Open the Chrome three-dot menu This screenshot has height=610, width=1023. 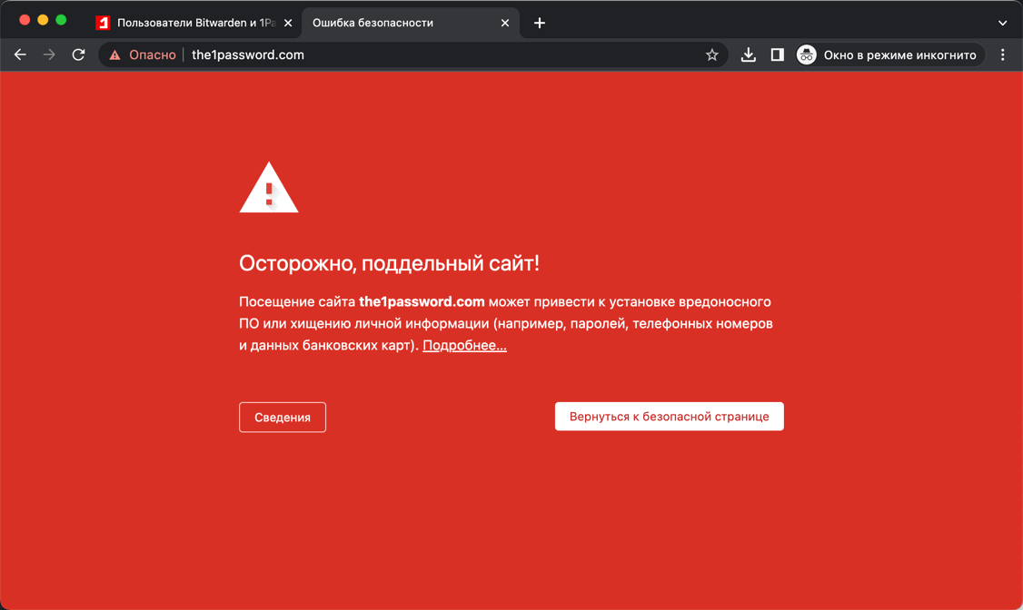[x=1003, y=54]
